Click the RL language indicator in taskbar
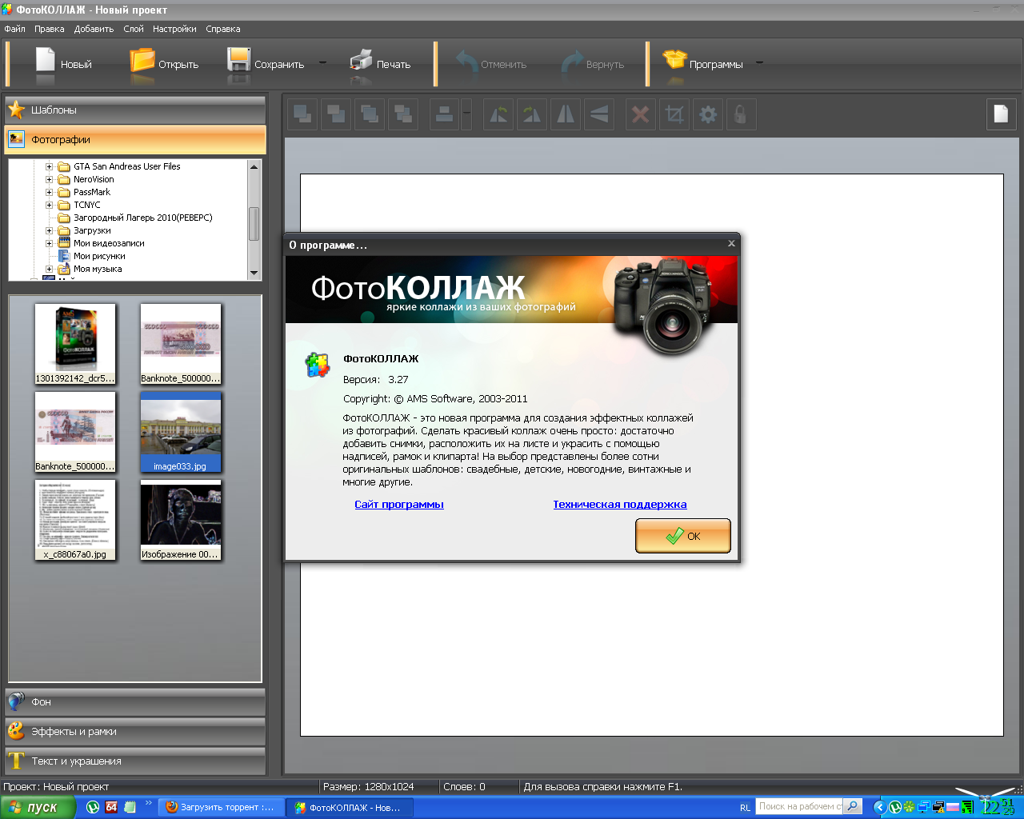 (x=745, y=808)
